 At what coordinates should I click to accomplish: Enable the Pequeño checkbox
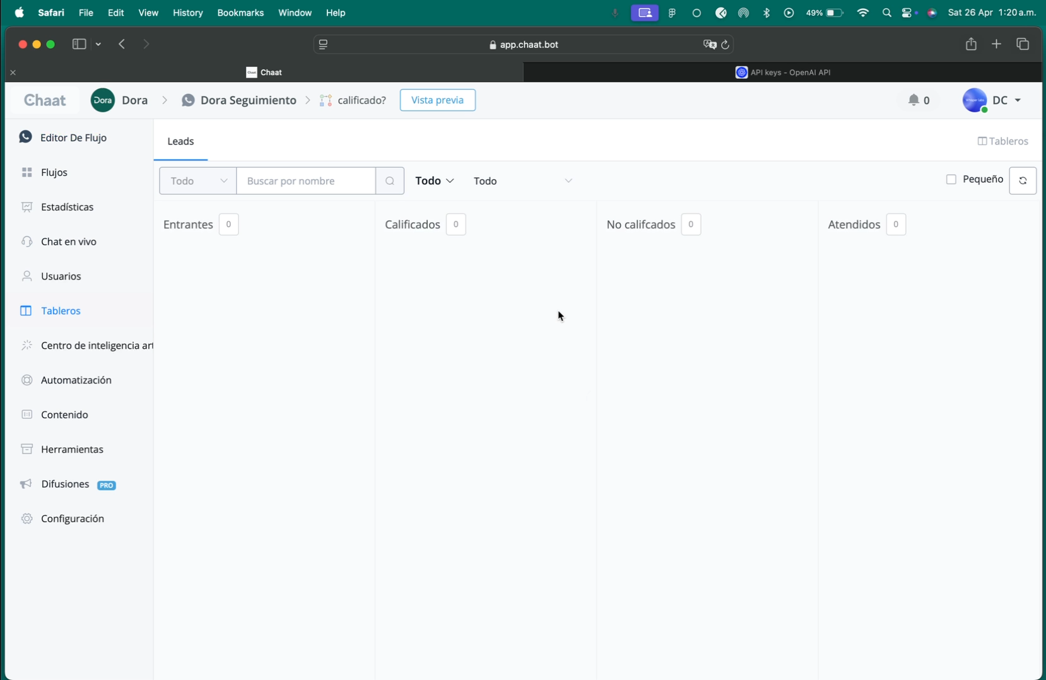click(951, 180)
